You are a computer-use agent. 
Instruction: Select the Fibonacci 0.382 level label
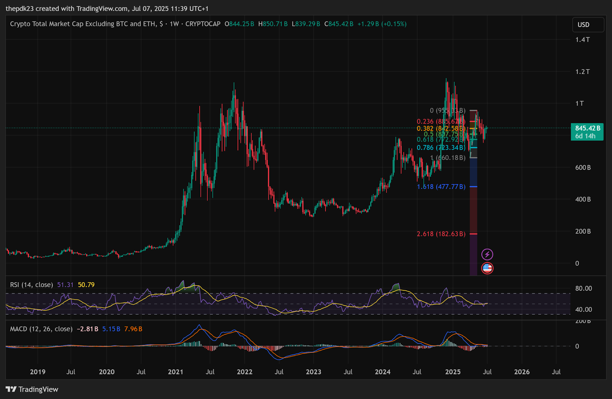click(x=441, y=128)
